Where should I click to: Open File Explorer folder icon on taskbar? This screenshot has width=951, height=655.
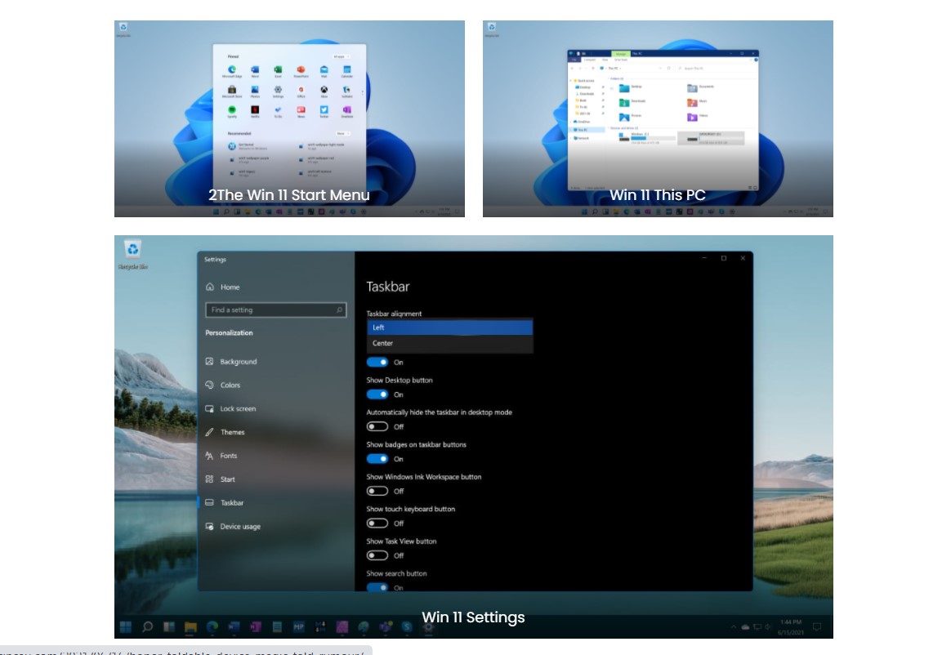[190, 627]
